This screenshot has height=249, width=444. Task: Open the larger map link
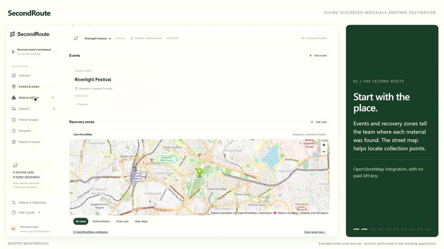click(315, 232)
